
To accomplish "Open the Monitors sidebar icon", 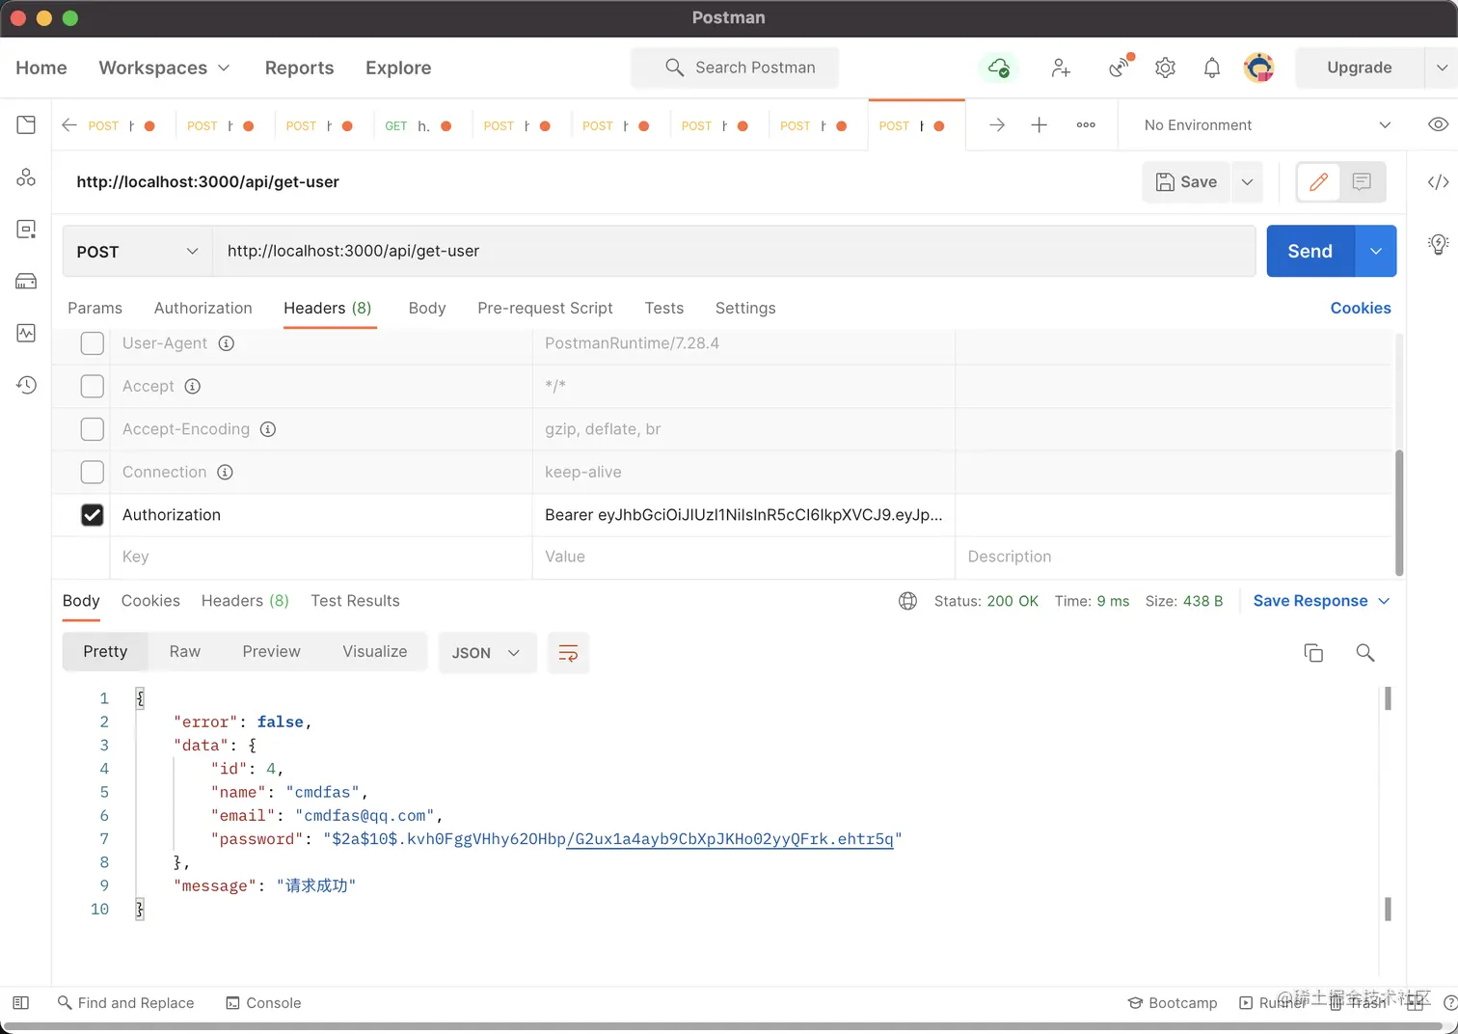I will click(x=26, y=333).
